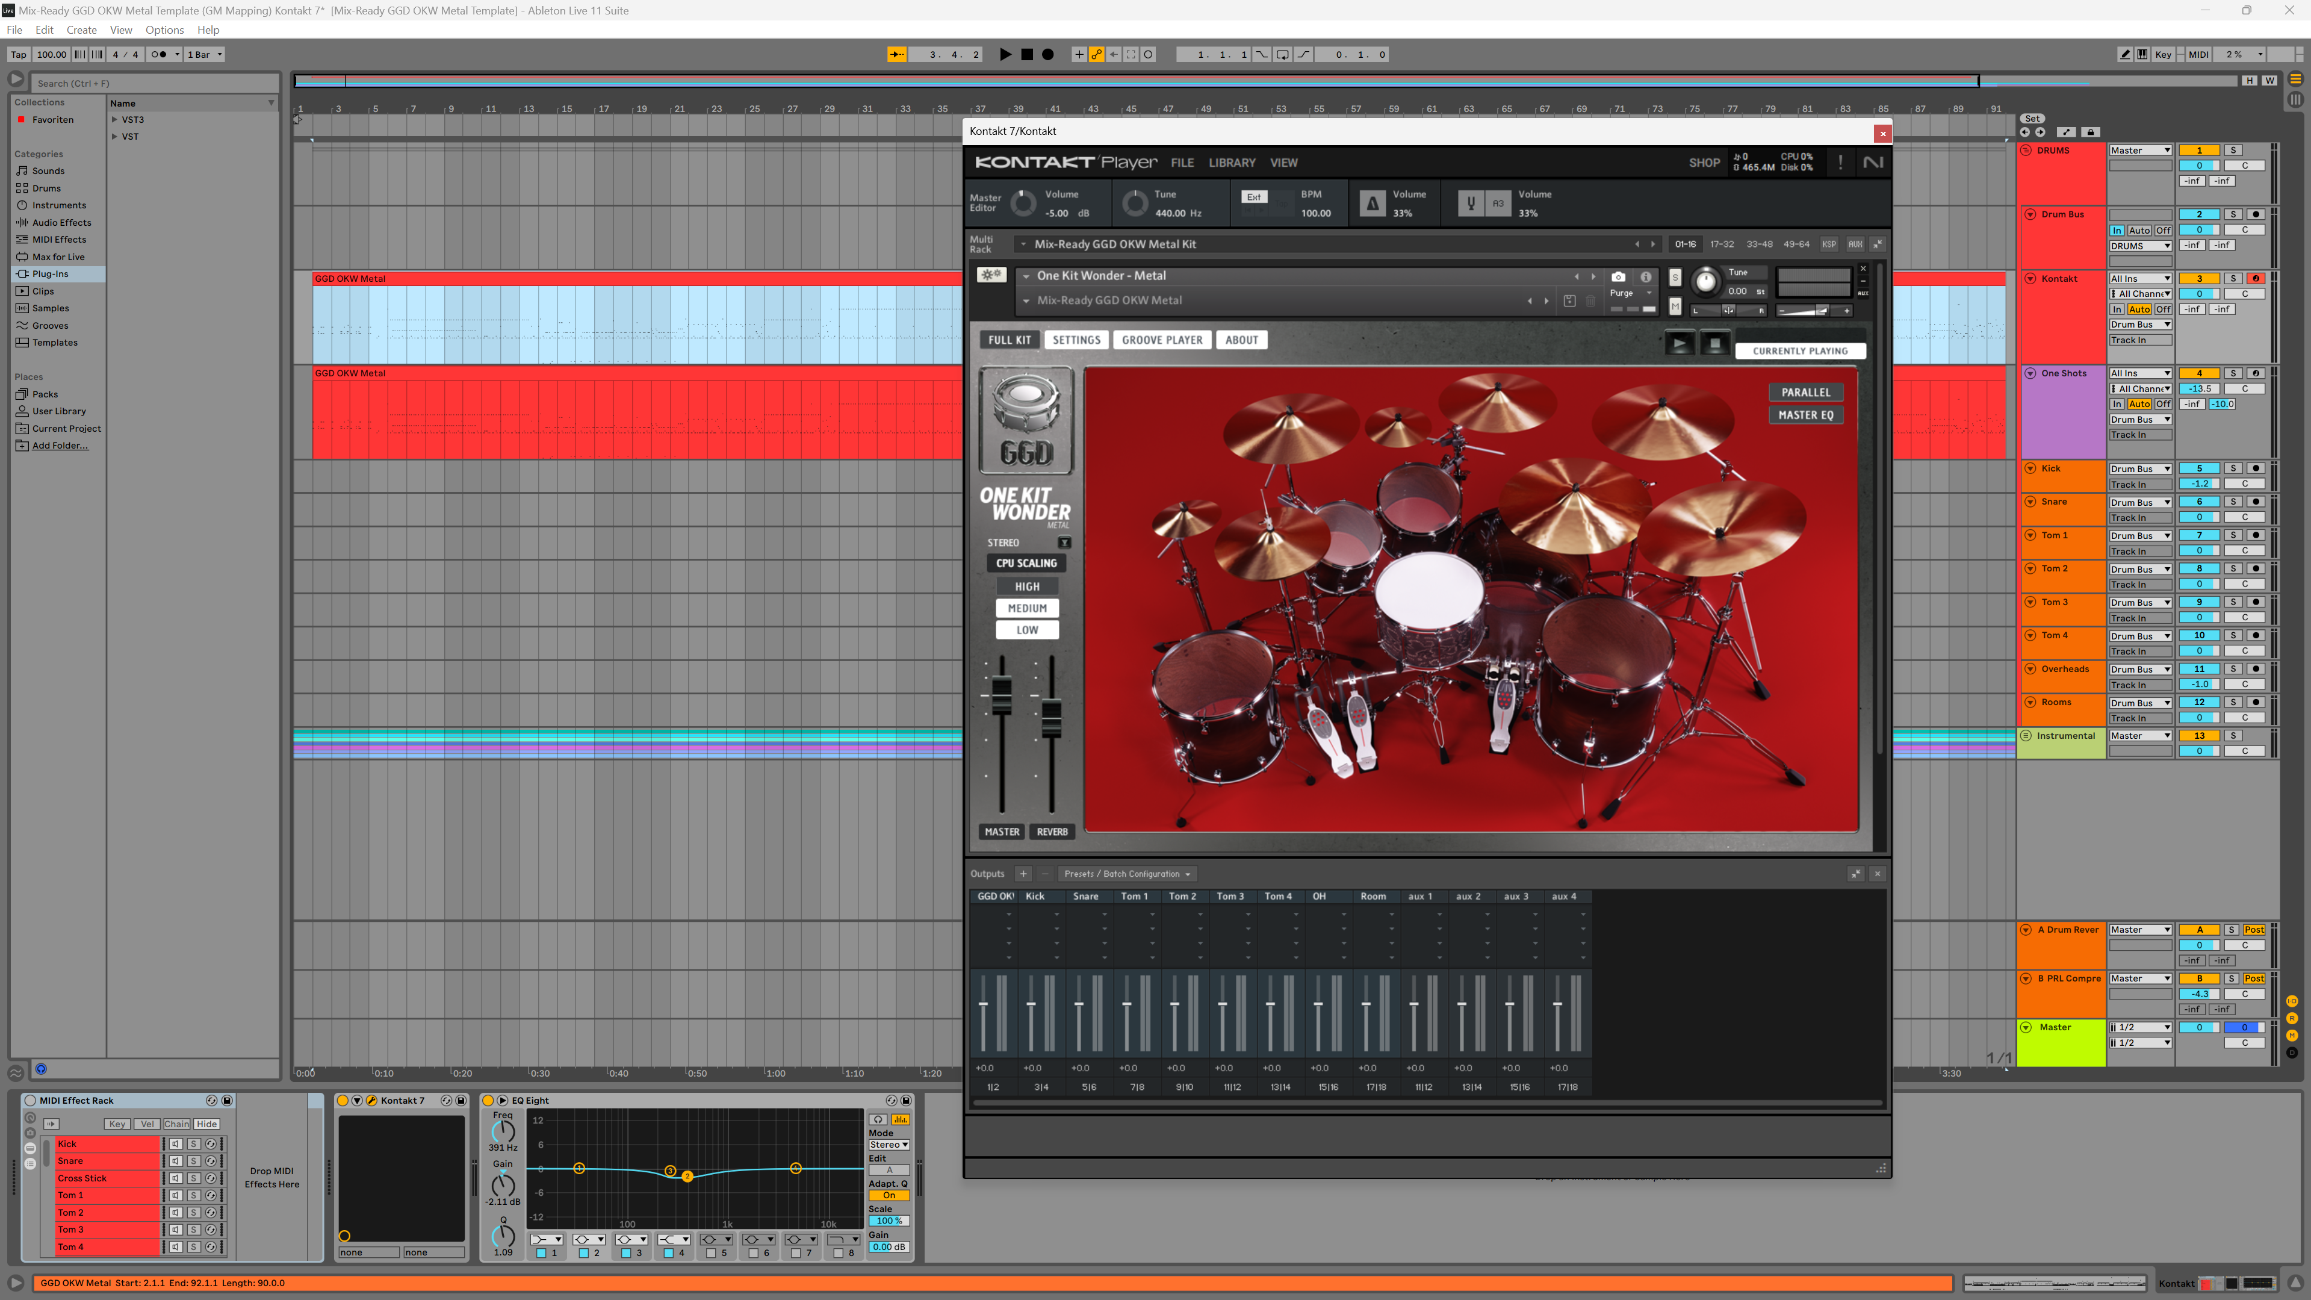Open instrument info using the i icon

click(x=1645, y=276)
